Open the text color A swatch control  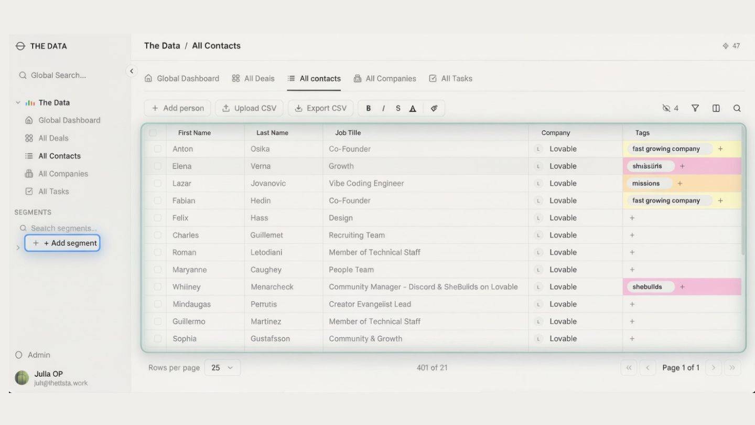coord(413,108)
